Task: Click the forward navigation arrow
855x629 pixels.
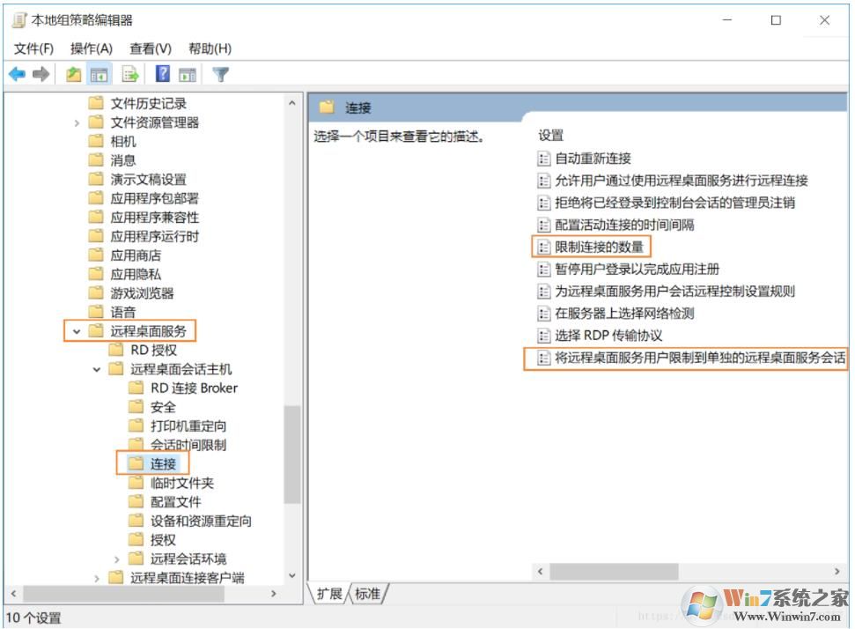Action: (41, 74)
